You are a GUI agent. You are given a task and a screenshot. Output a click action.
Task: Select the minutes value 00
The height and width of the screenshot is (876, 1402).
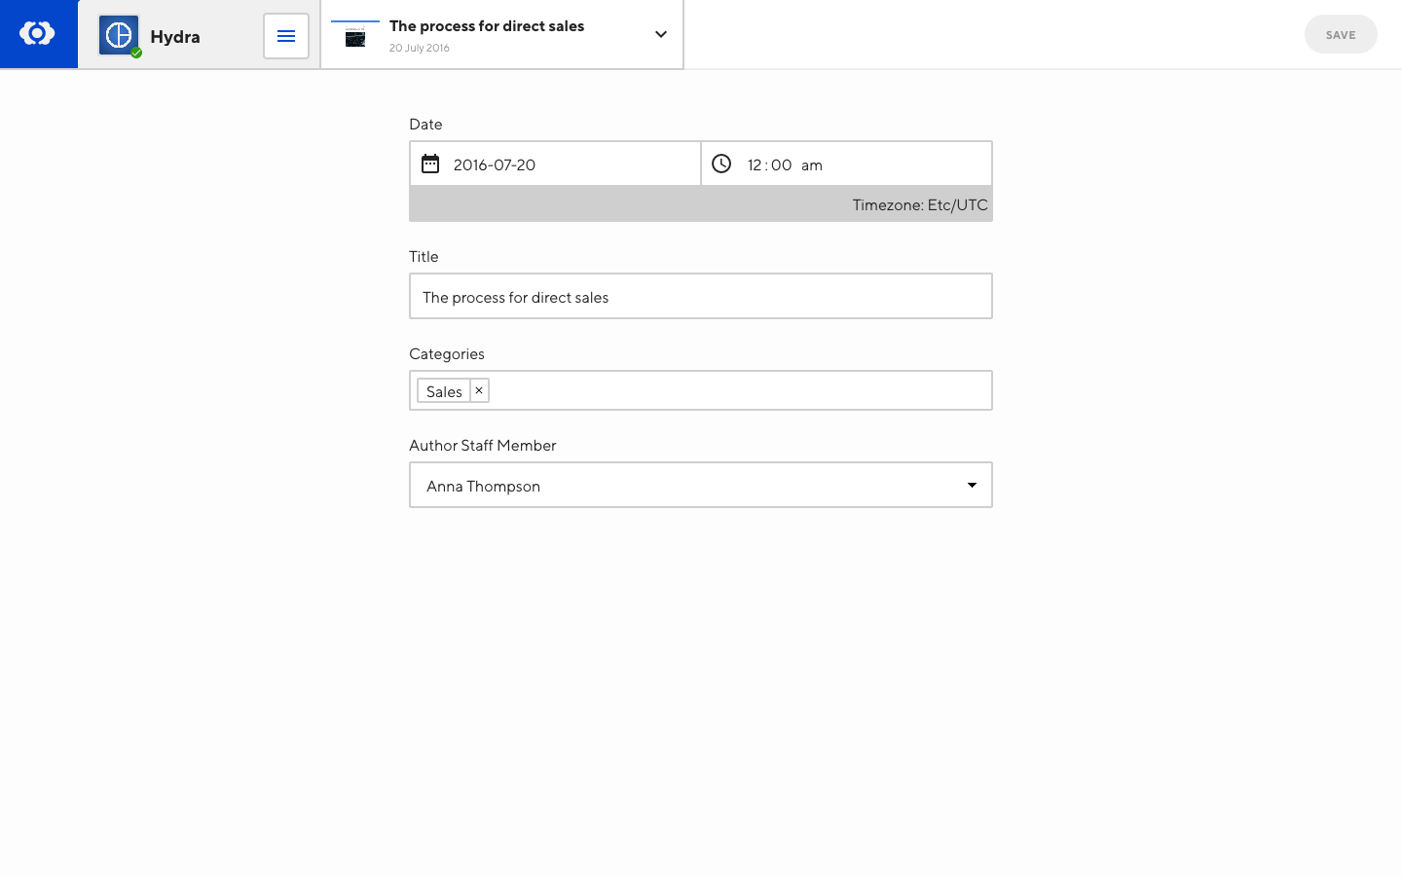(x=782, y=165)
